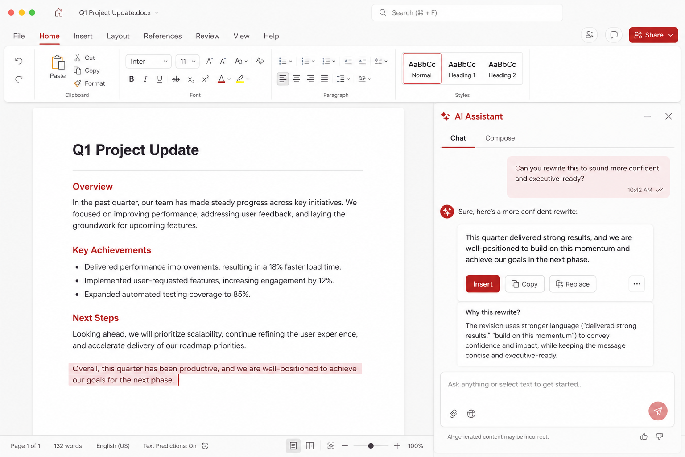Open the References tab
This screenshot has height=457, width=685.
(163, 36)
